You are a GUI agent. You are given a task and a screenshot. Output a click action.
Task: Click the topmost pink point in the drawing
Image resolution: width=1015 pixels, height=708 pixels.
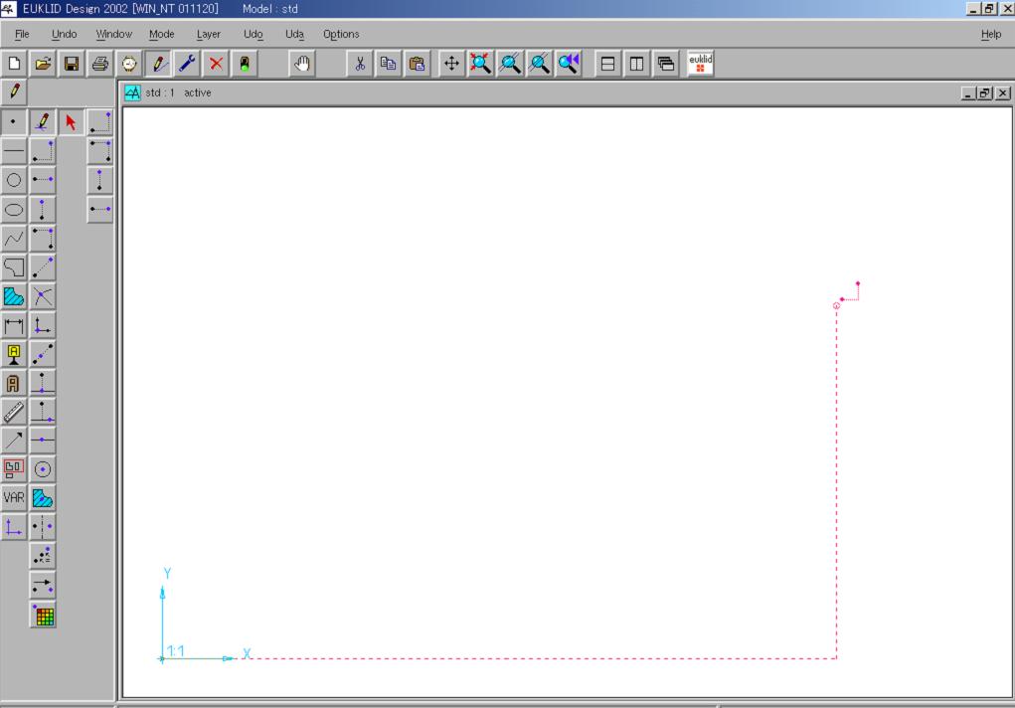(858, 283)
